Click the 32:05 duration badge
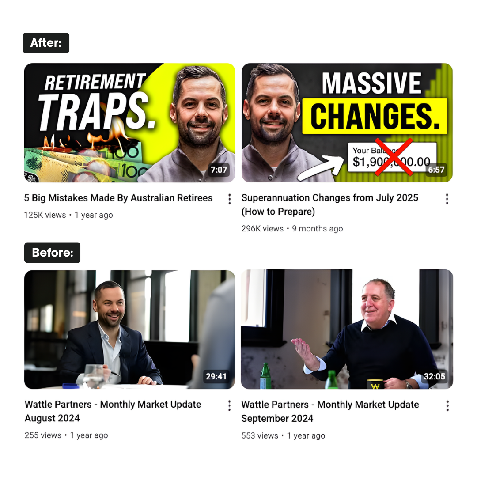 click(435, 377)
